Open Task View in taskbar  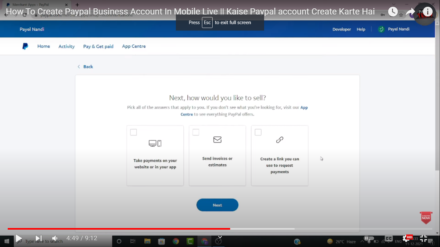pos(133,241)
